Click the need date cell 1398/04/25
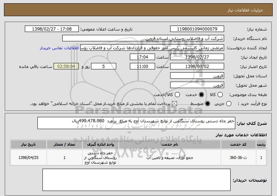This screenshot has height=196, width=277. point(28,158)
